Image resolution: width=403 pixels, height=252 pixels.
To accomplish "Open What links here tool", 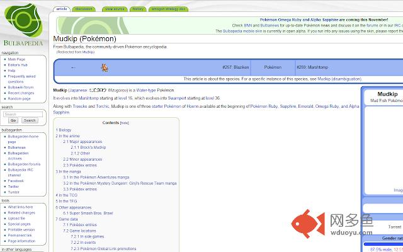I will [x=20, y=207].
